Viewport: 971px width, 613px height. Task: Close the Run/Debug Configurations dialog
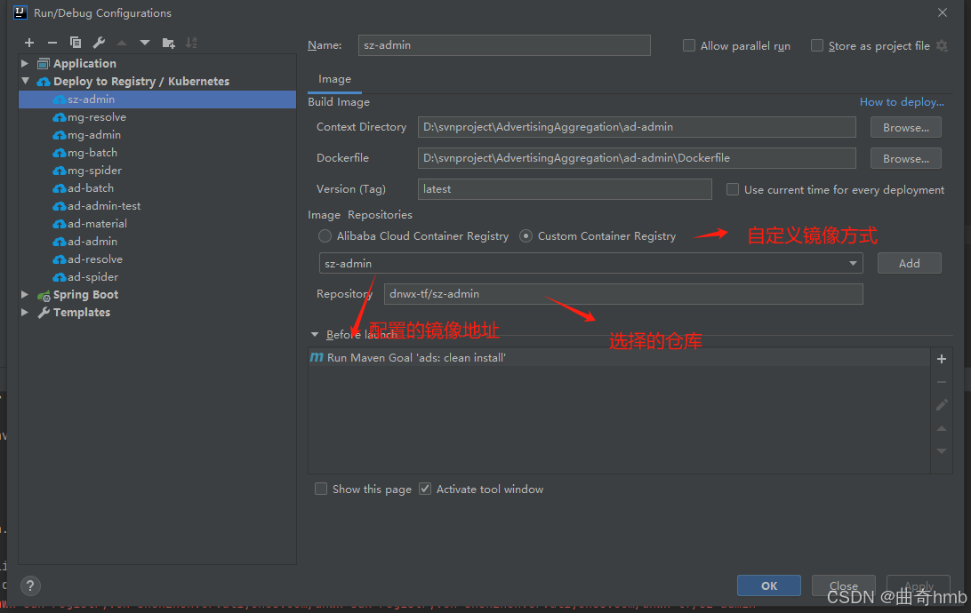(942, 12)
